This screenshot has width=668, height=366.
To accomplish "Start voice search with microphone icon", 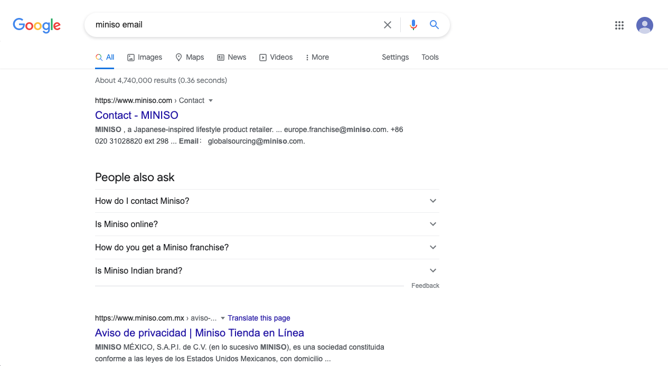I will pos(413,25).
